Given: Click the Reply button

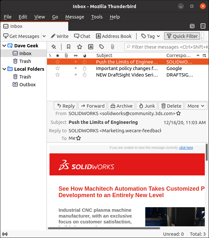Looking at the screenshot, I should [65, 106].
